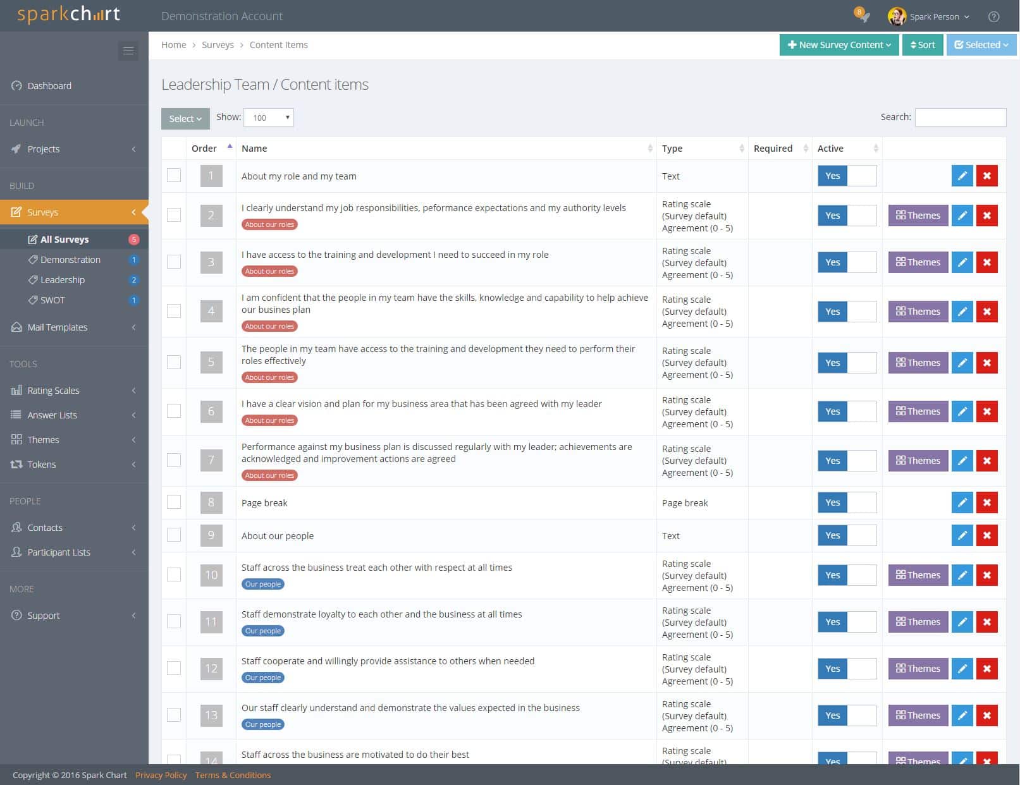Edit the Page break item in row 8
The image size is (1020, 785).
point(962,502)
